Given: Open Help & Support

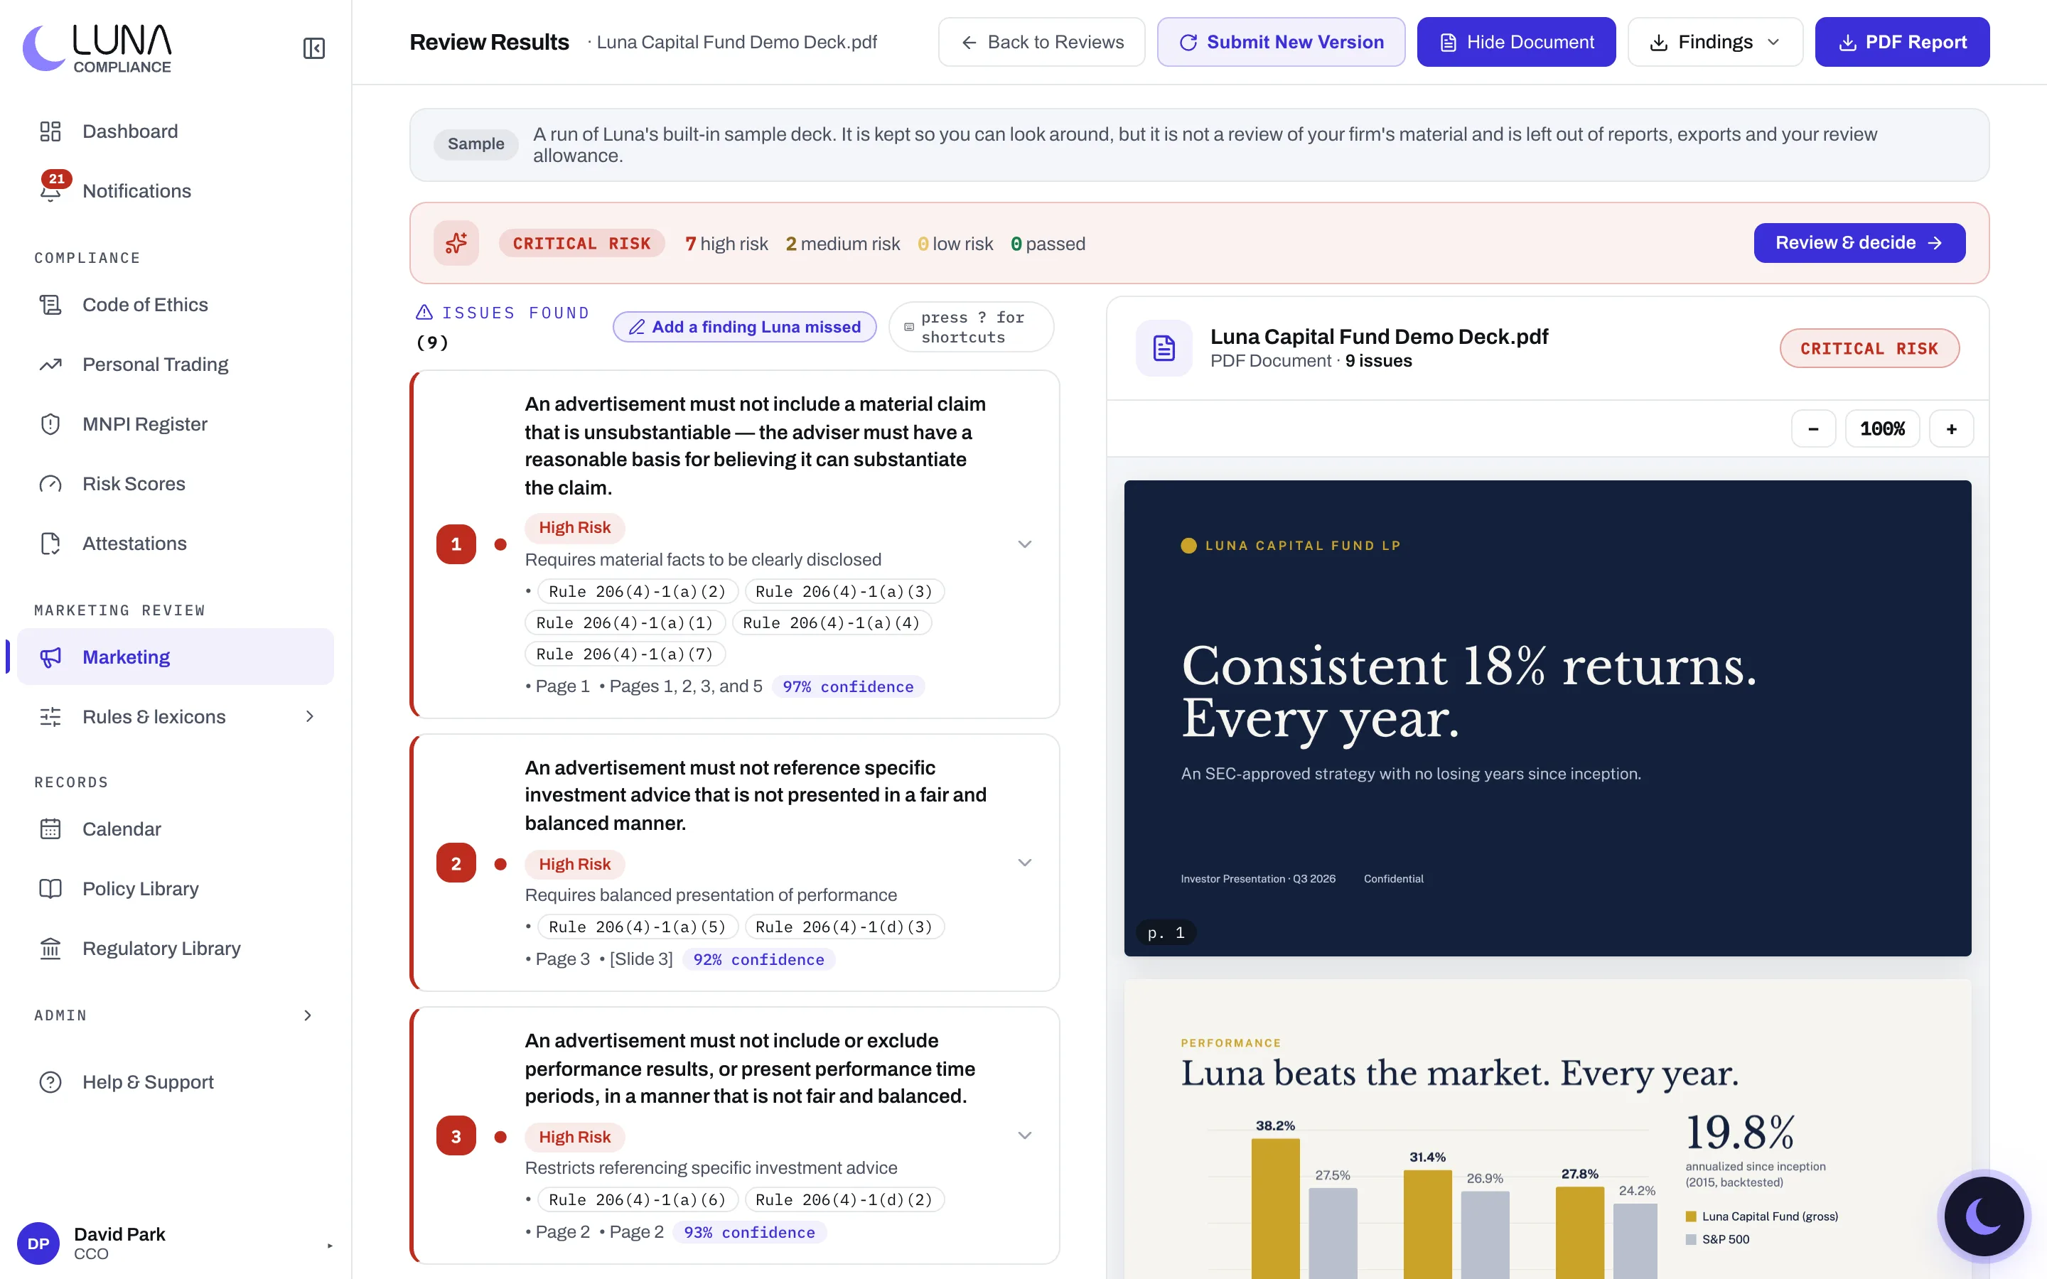Looking at the screenshot, I should coord(175,1082).
